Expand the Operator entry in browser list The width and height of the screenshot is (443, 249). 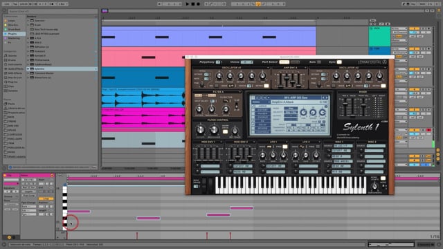coord(28,21)
